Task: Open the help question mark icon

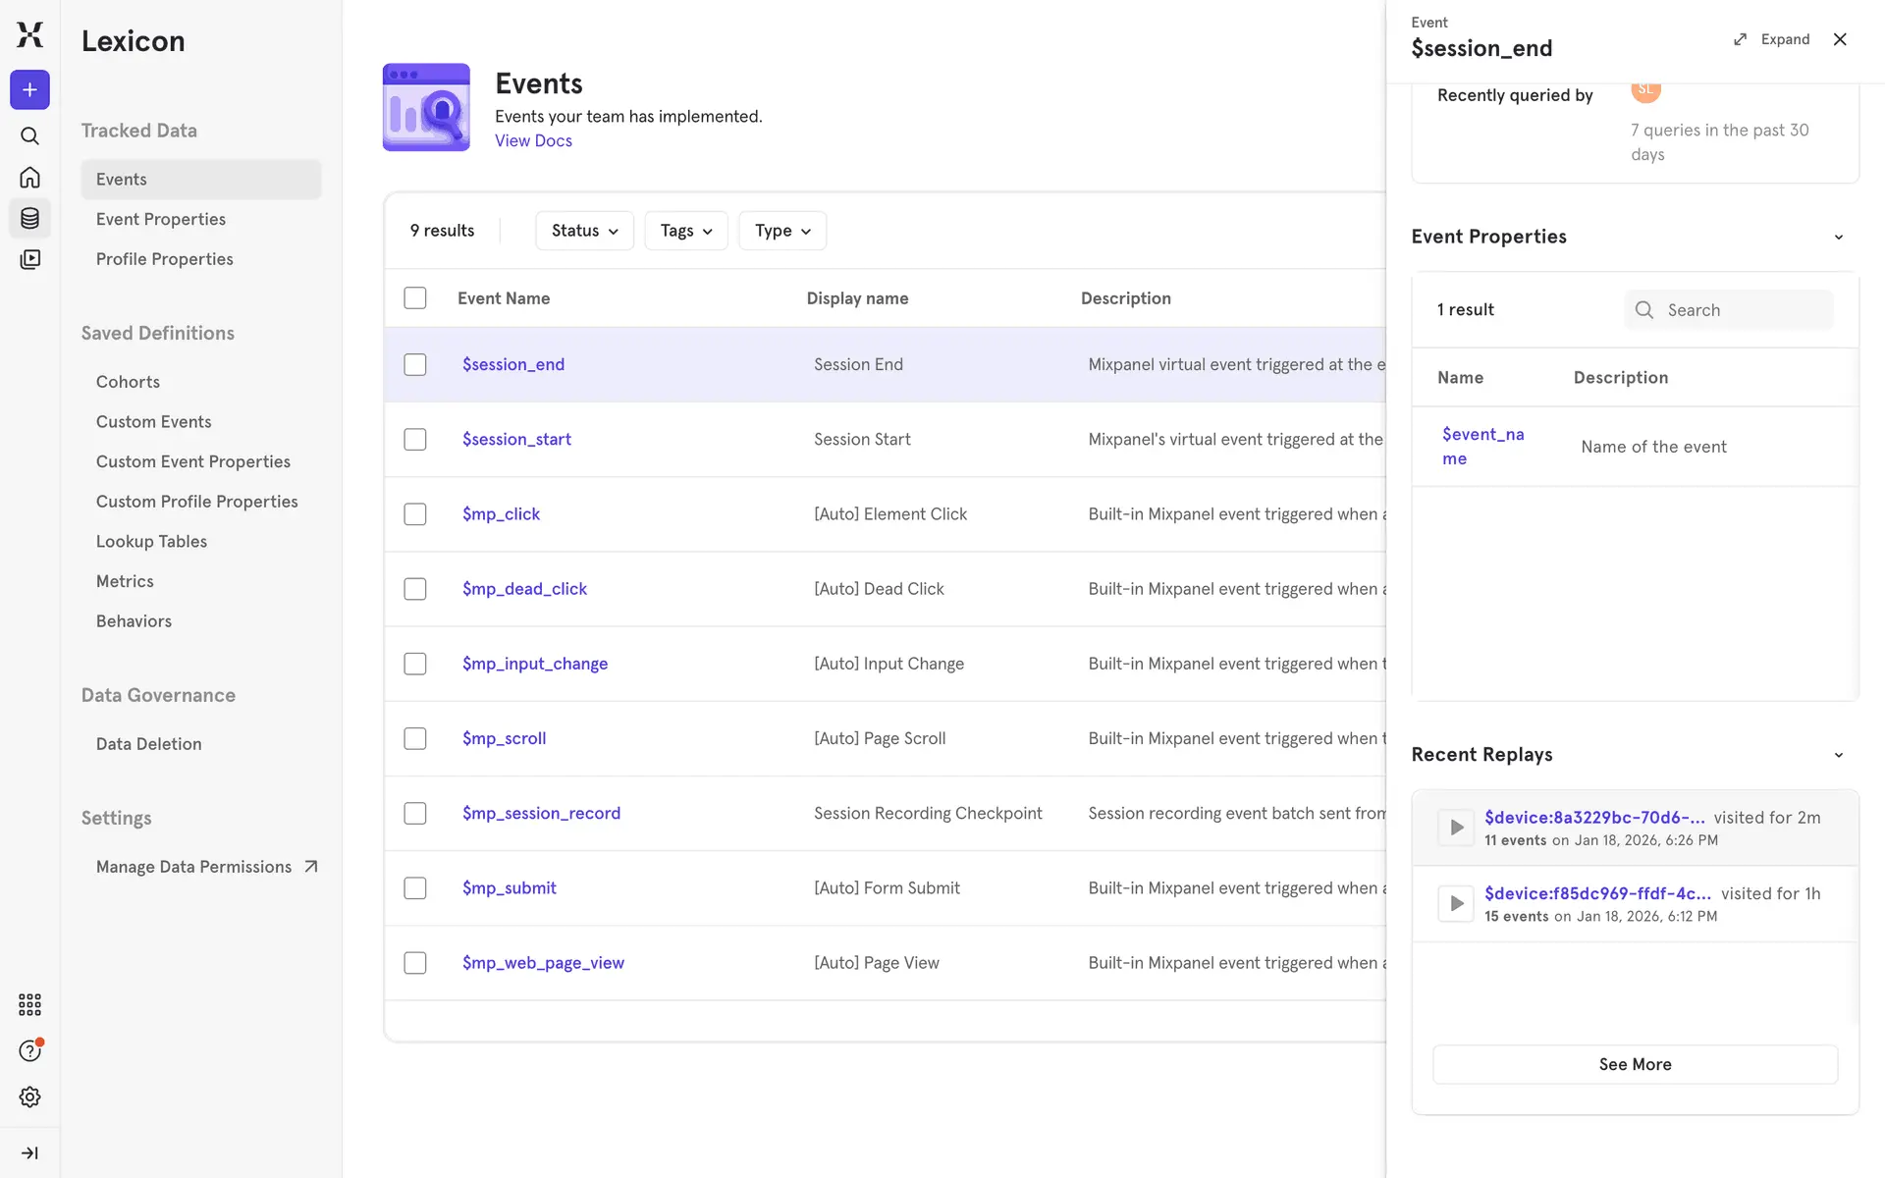Action: coord(29,1050)
